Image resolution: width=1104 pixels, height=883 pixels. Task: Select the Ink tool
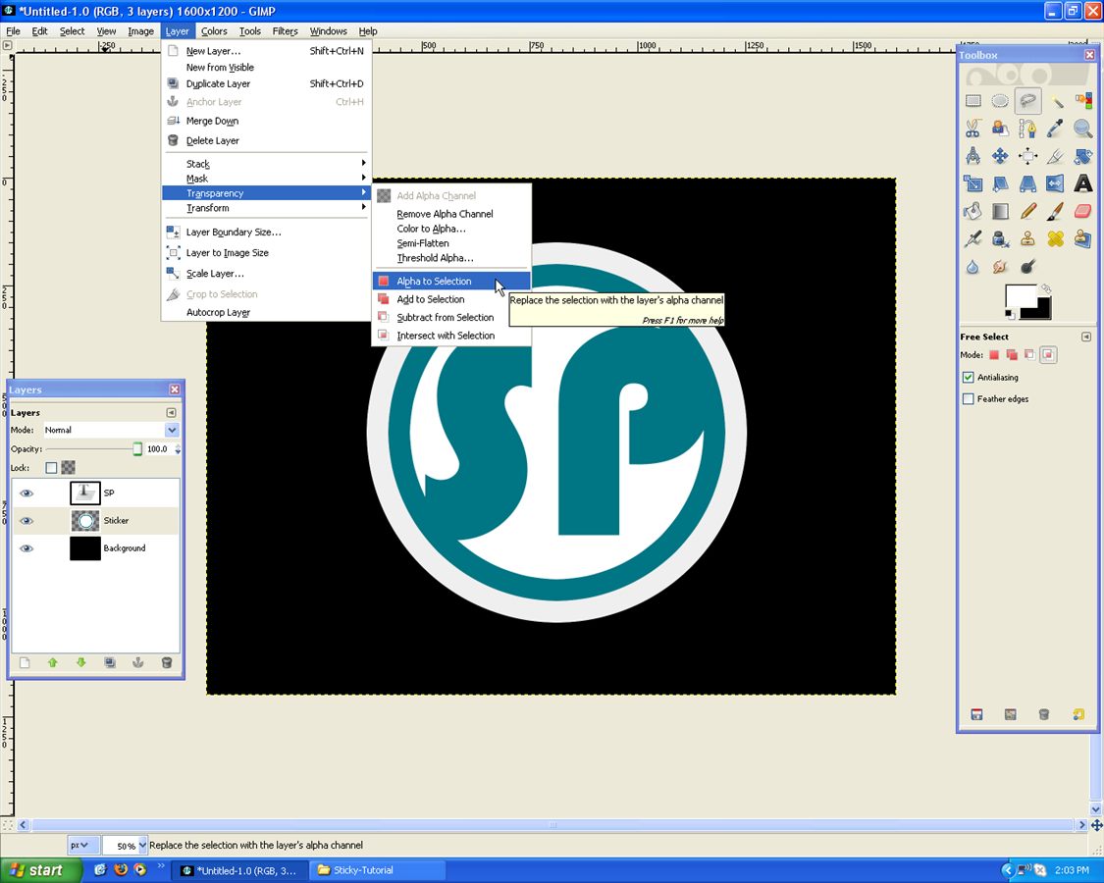point(1000,238)
